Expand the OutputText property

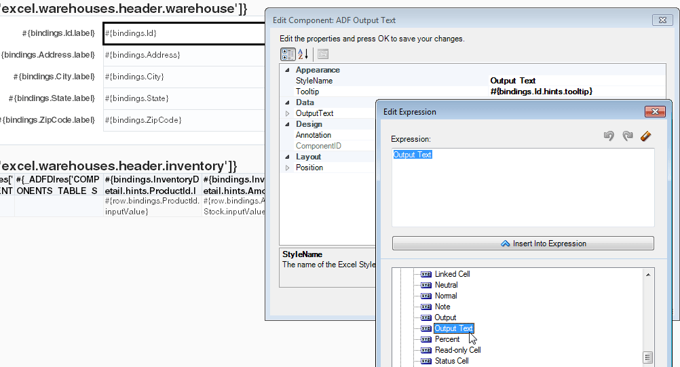pyautogui.click(x=287, y=113)
